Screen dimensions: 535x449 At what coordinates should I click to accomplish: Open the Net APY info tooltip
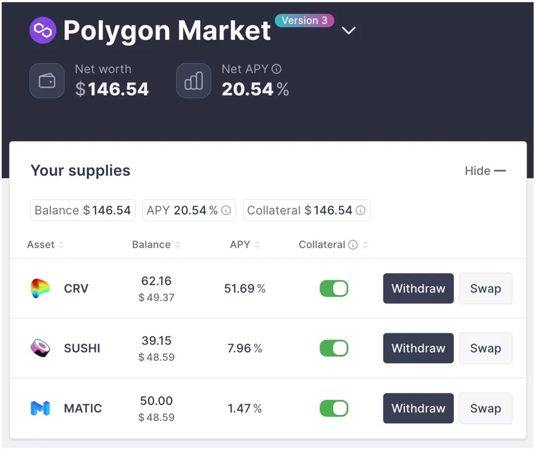tap(276, 68)
